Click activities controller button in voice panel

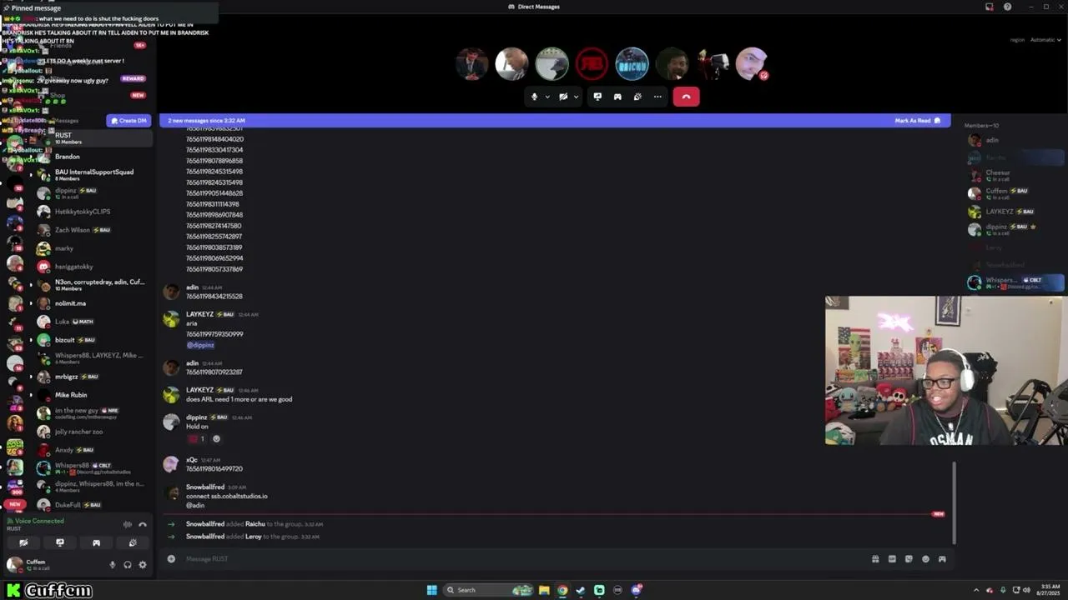[x=96, y=542]
